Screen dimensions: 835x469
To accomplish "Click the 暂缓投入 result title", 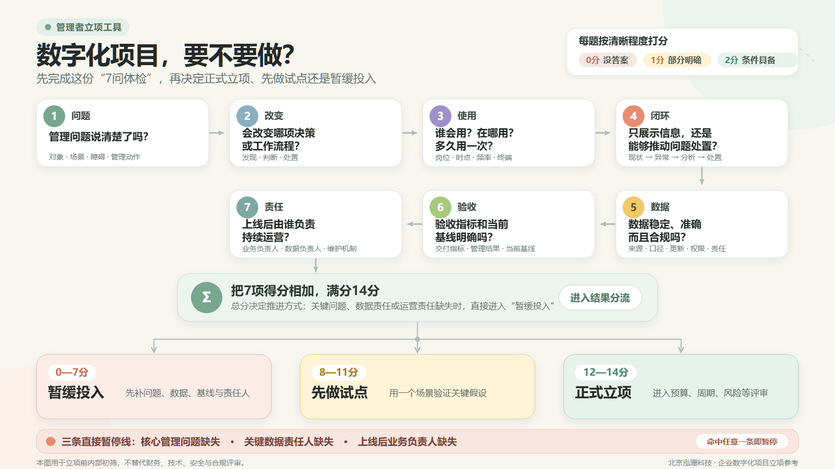I will [x=76, y=392].
